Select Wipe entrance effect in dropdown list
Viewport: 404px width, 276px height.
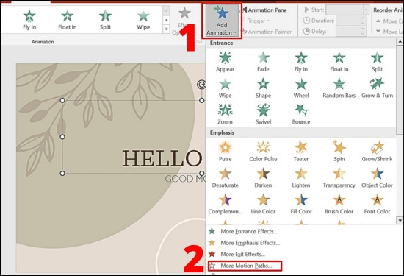(225, 88)
